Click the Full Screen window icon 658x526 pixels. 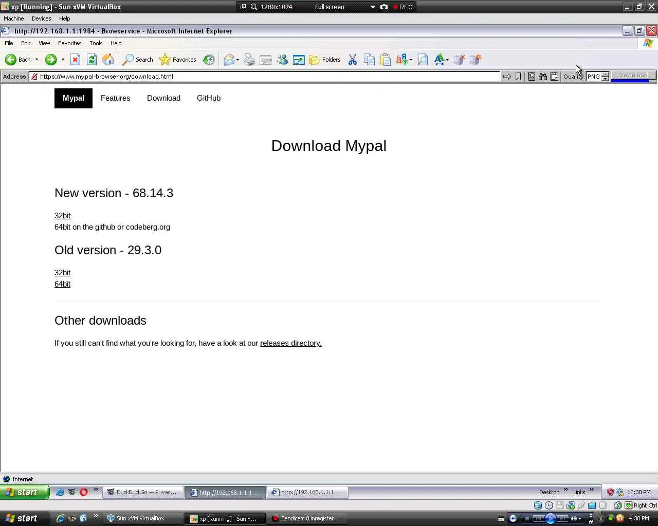click(x=299, y=60)
